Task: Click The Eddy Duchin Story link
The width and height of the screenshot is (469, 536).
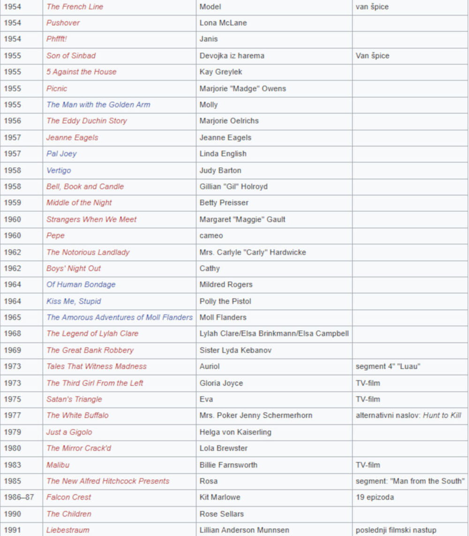Action: click(86, 121)
